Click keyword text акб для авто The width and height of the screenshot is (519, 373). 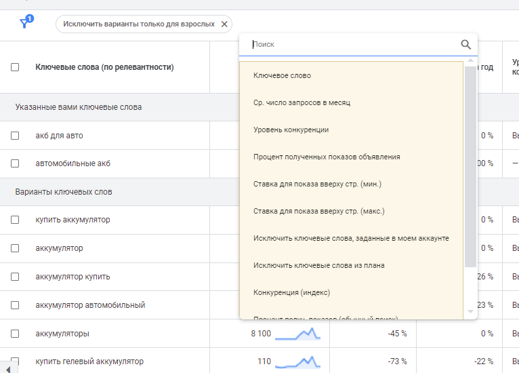pos(59,136)
